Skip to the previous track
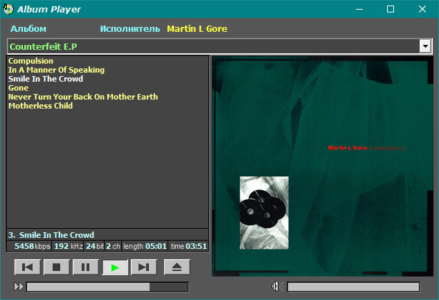 tap(28, 267)
